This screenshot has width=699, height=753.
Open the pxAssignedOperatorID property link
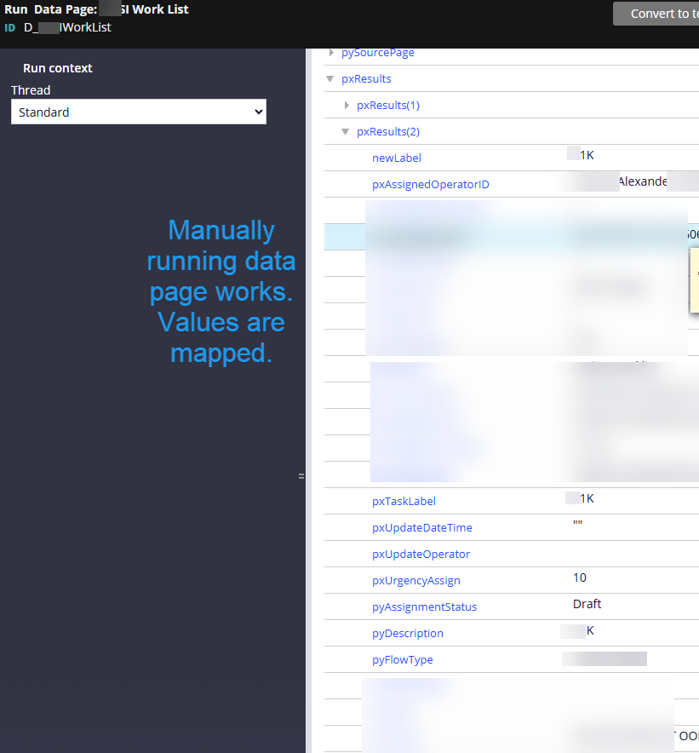430,184
